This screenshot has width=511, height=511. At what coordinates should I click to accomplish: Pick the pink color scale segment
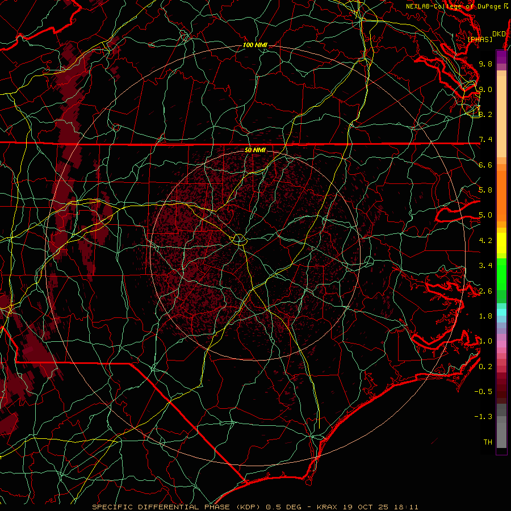pos(501,344)
